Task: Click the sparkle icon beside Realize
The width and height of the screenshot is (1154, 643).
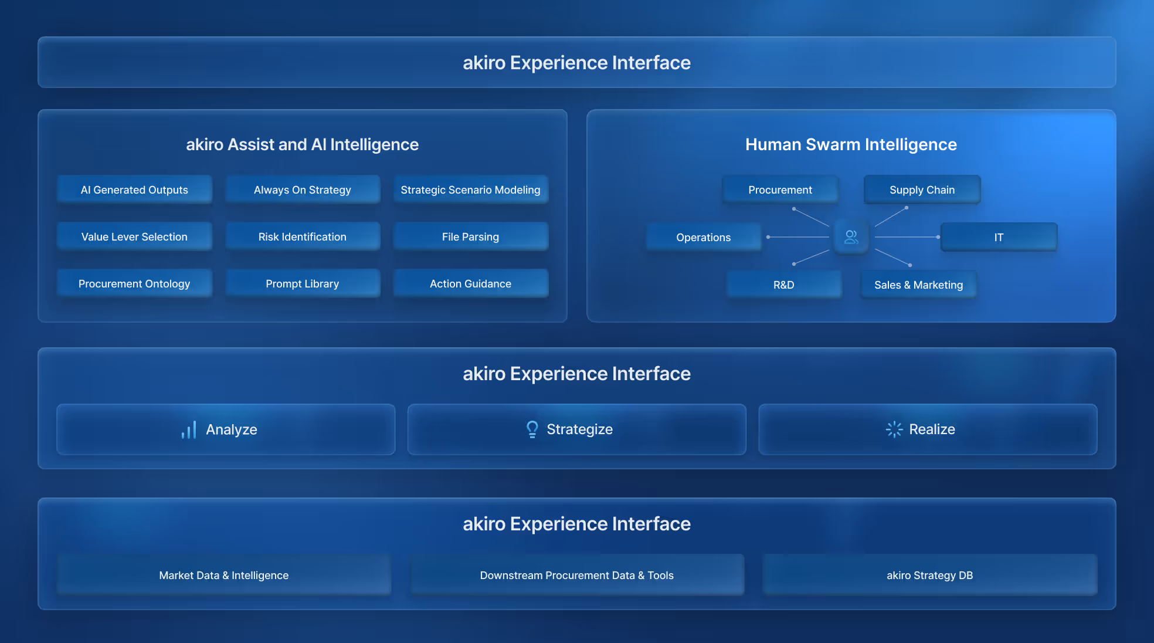Action: (894, 429)
